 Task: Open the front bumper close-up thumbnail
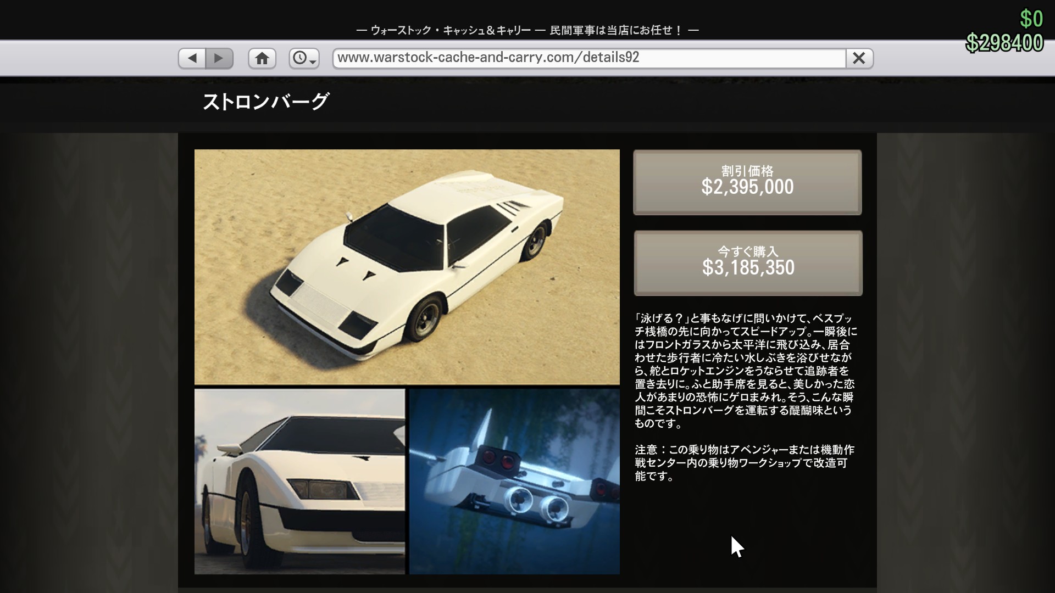tap(299, 482)
